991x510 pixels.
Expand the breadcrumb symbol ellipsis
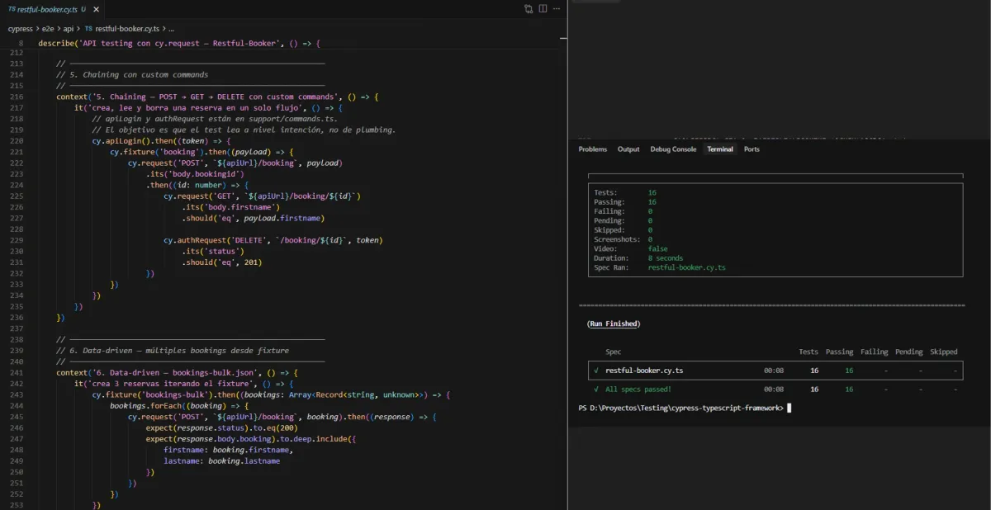click(x=171, y=28)
